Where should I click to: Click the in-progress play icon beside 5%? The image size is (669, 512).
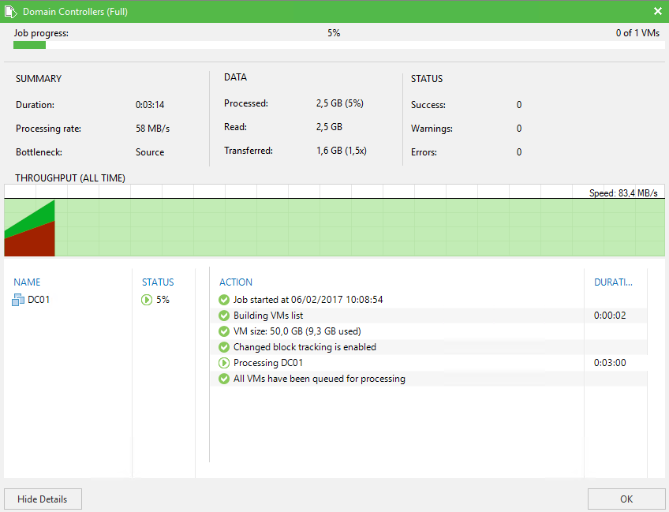[x=147, y=300]
